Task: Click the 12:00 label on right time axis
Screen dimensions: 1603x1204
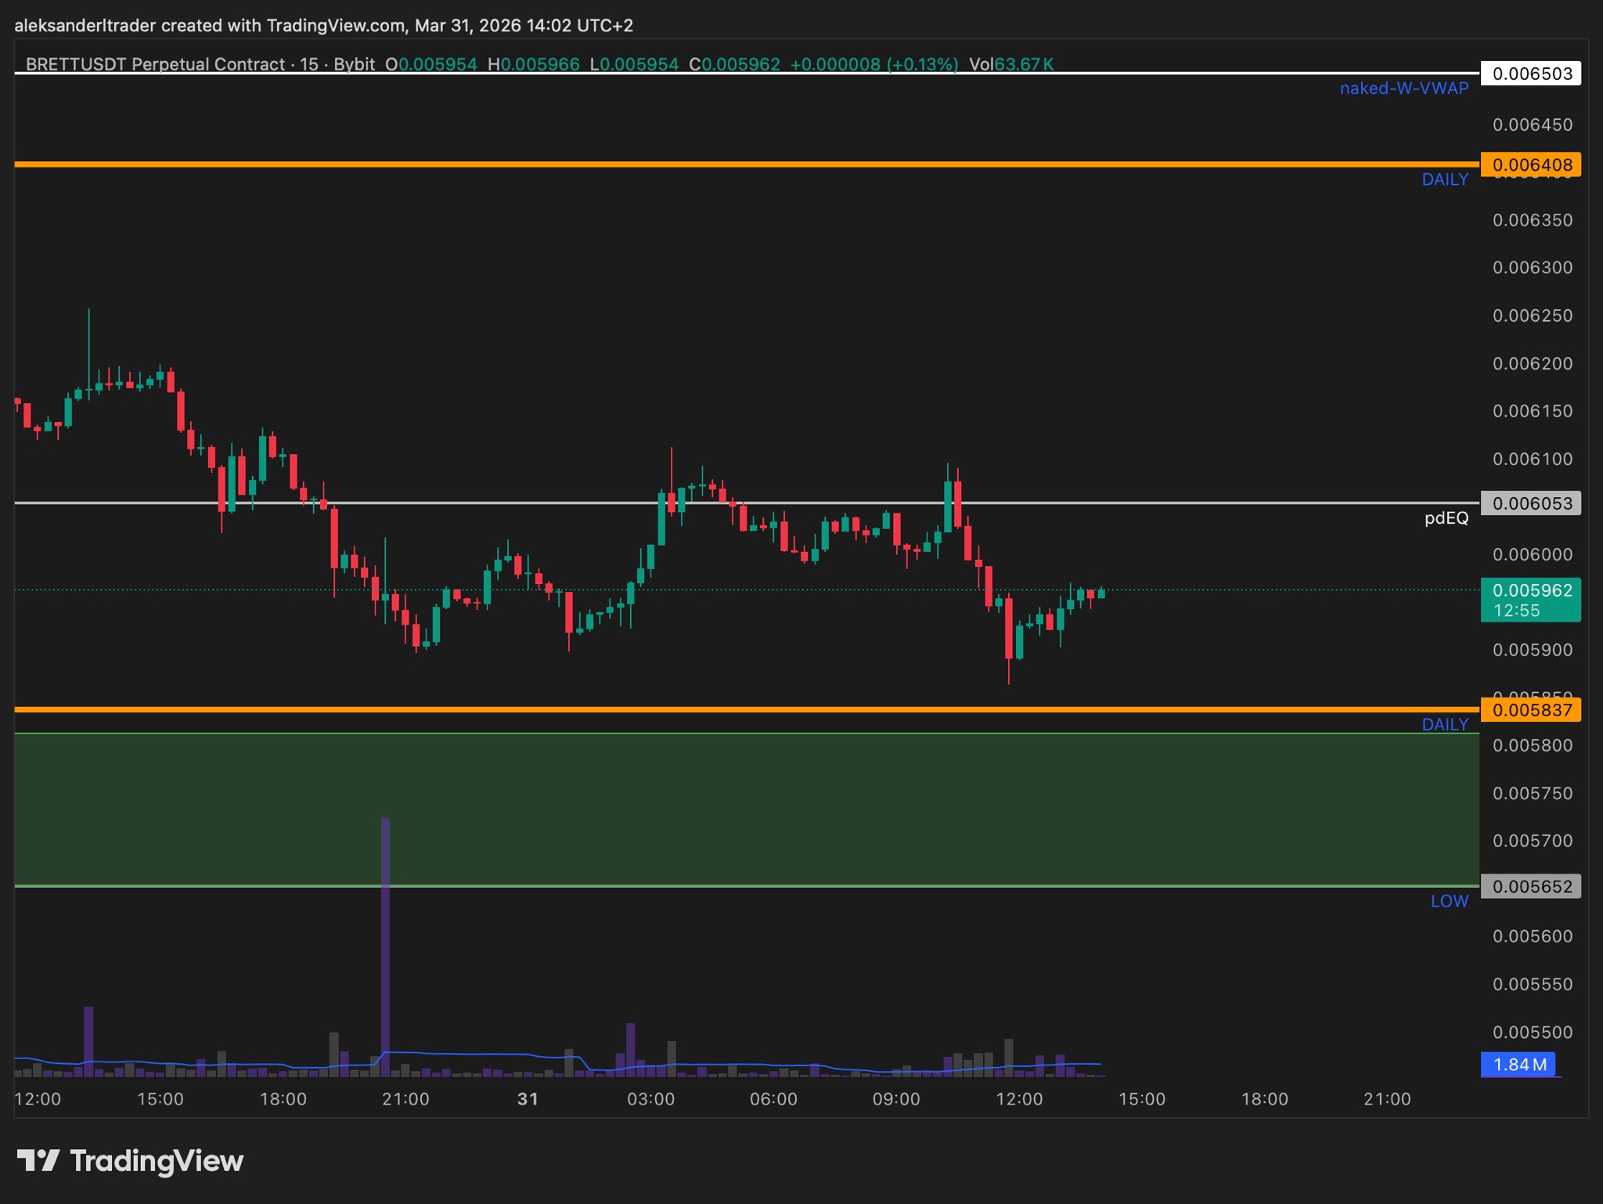Action: [x=1018, y=1099]
